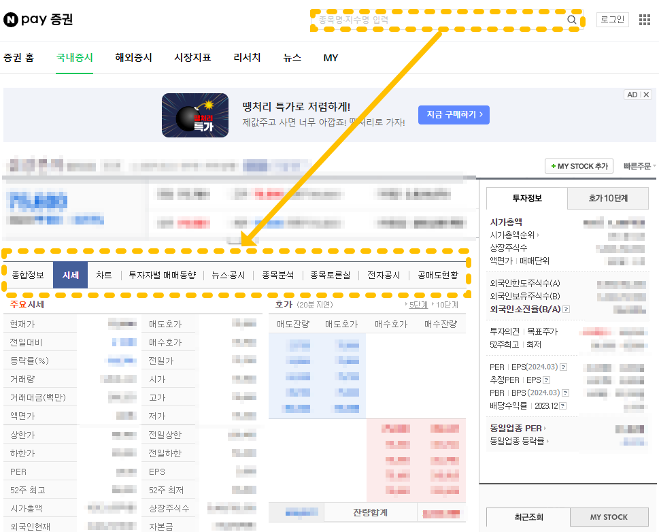The image size is (659, 532).
Task: Expand 시가총액순위 arrow link
Action: point(514,235)
